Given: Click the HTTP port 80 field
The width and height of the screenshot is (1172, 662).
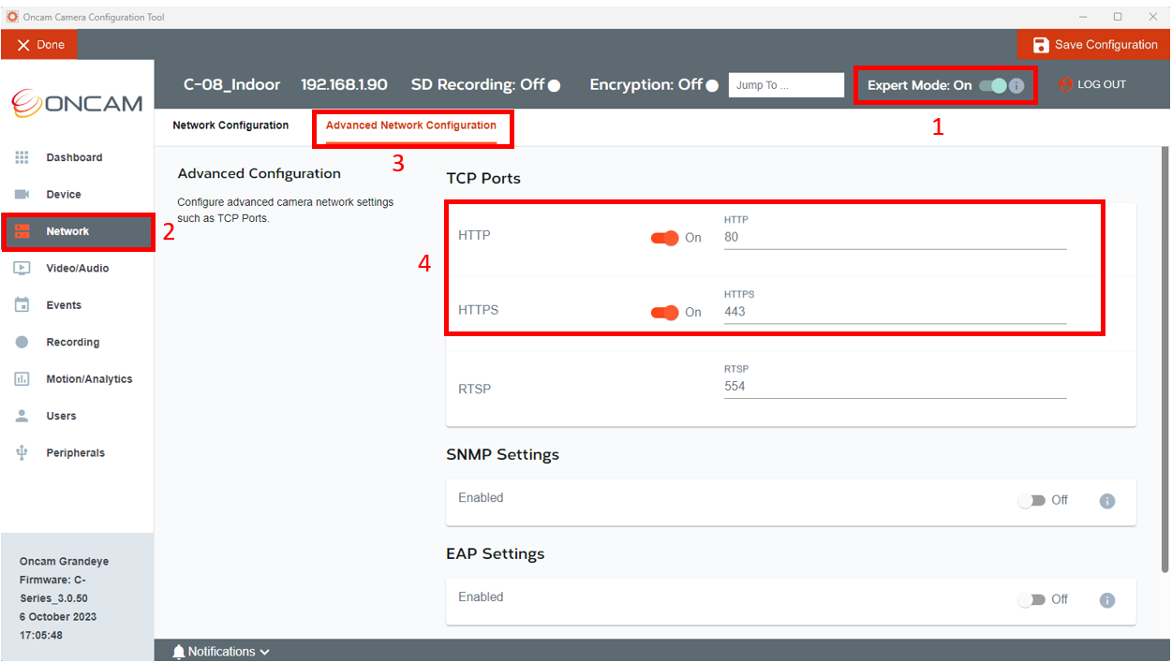Looking at the screenshot, I should pos(895,238).
